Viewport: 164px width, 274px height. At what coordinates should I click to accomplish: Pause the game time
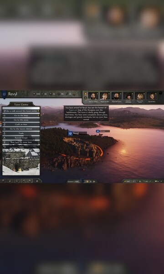pos(87,181)
